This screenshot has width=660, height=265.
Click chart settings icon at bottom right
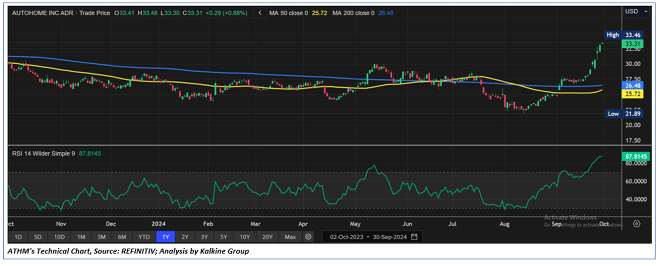tap(636, 224)
